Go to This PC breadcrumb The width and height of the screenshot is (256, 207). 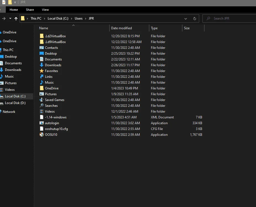pos(36,18)
